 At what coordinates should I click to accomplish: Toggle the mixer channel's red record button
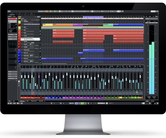point(34,94)
